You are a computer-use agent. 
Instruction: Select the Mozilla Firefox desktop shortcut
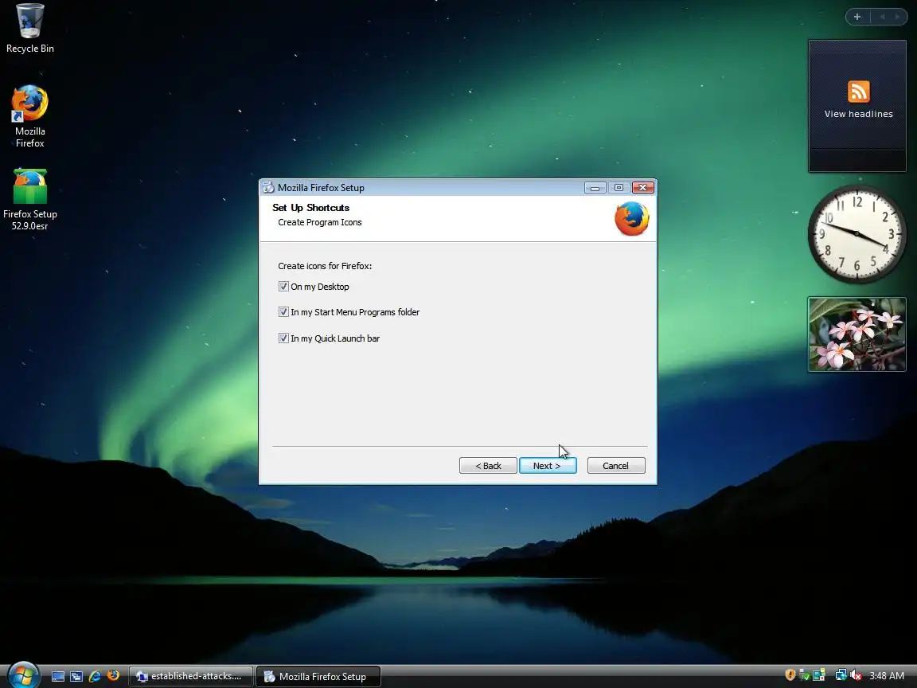pos(29,116)
